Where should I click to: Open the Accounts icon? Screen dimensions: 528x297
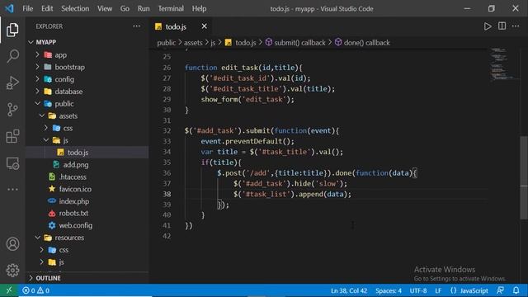(12, 244)
